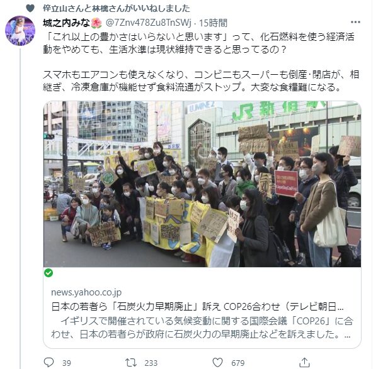This screenshot has width=383, height=369.
Task: Open the protest photo preview image
Action: click(x=202, y=184)
